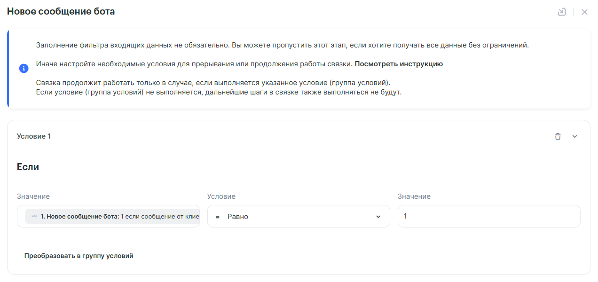Click the small service icon inside variable chip
This screenshot has width=598, height=282.
(34, 217)
